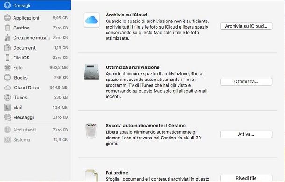This screenshot has height=182, width=285.
Task: Click the Rivedi file button
Action: [x=246, y=178]
